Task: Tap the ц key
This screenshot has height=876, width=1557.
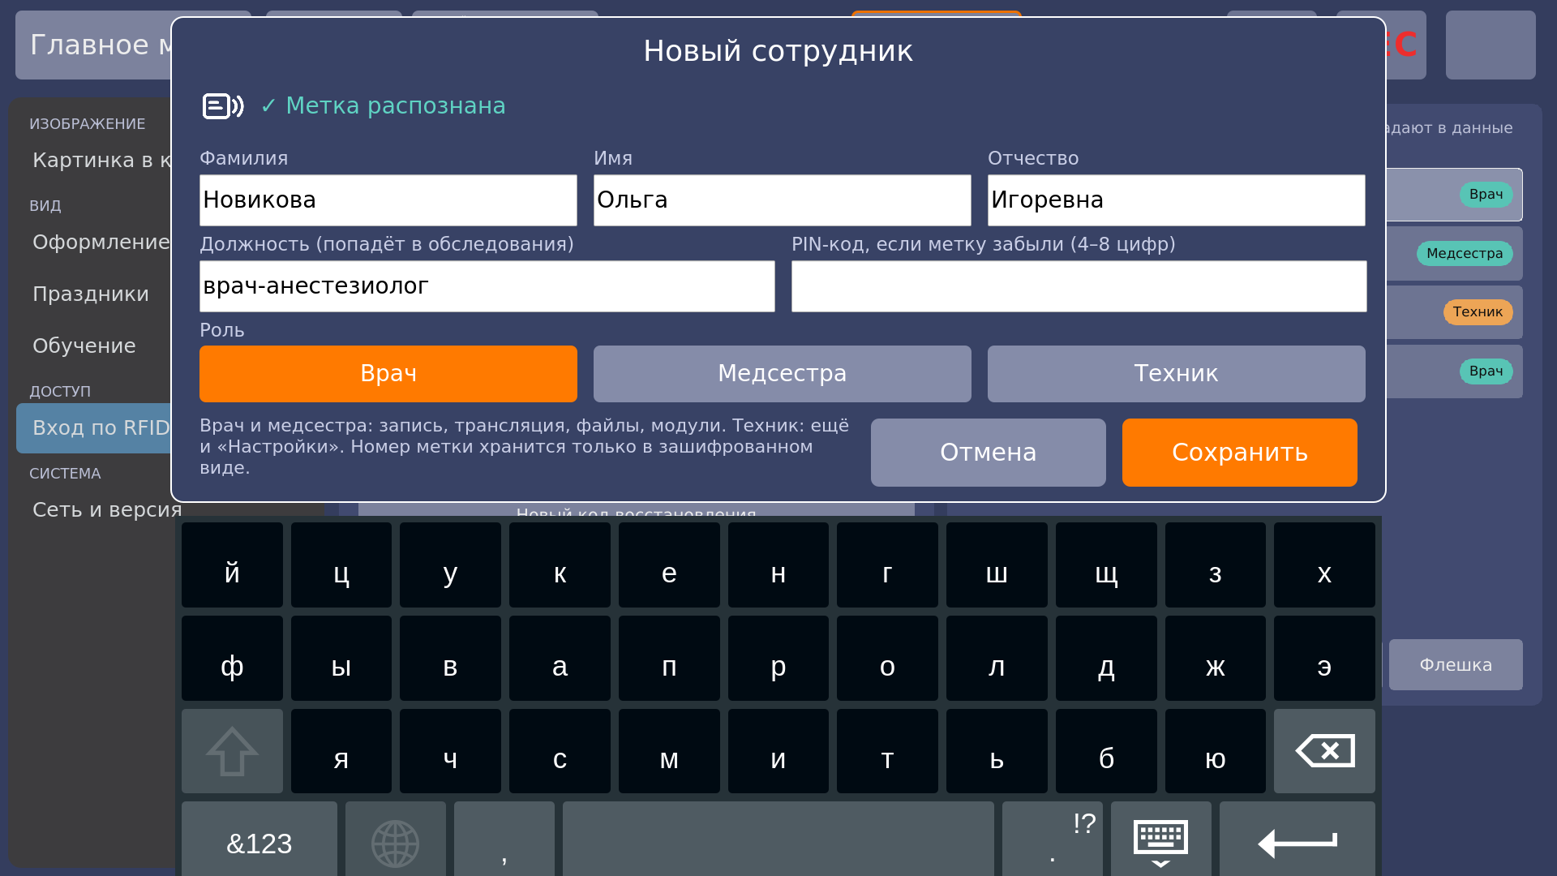Action: pyautogui.click(x=341, y=565)
